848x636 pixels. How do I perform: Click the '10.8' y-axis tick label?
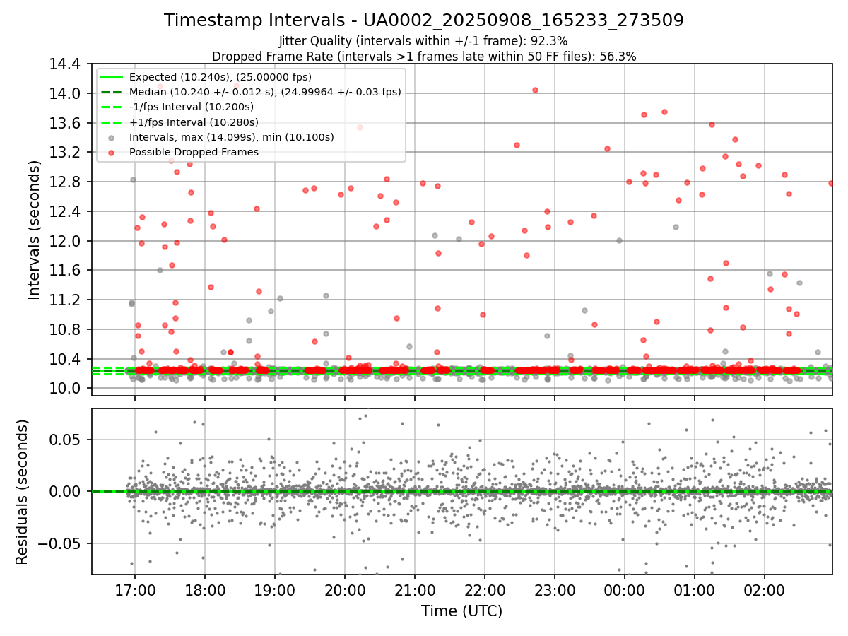click(x=64, y=330)
